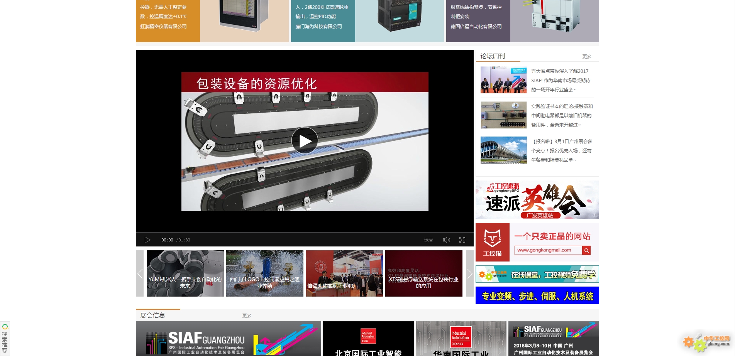The width and height of the screenshot is (735, 356).
Task: Click the search icon beside gongkongmall URL
Action: pyautogui.click(x=586, y=250)
